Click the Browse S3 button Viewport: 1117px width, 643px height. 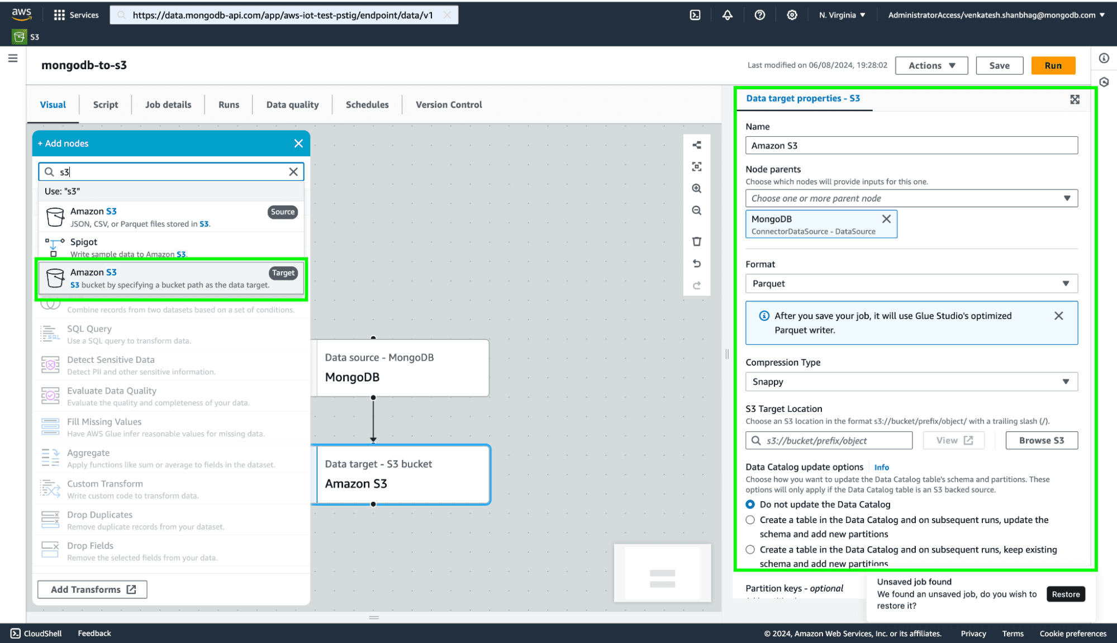tap(1041, 440)
